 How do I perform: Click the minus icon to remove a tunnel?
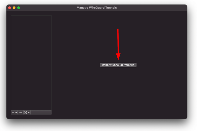pyautogui.click(x=21, y=112)
